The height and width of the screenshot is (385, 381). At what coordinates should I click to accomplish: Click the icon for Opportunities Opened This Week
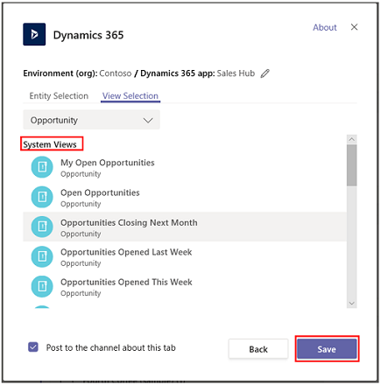(42, 286)
